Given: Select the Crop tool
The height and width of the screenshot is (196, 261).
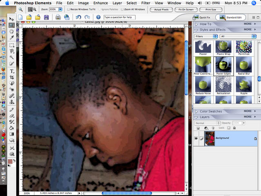Looking at the screenshot, I should (12, 77).
